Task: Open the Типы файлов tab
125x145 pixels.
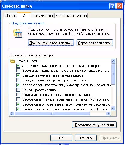Action: [x=42, y=16]
